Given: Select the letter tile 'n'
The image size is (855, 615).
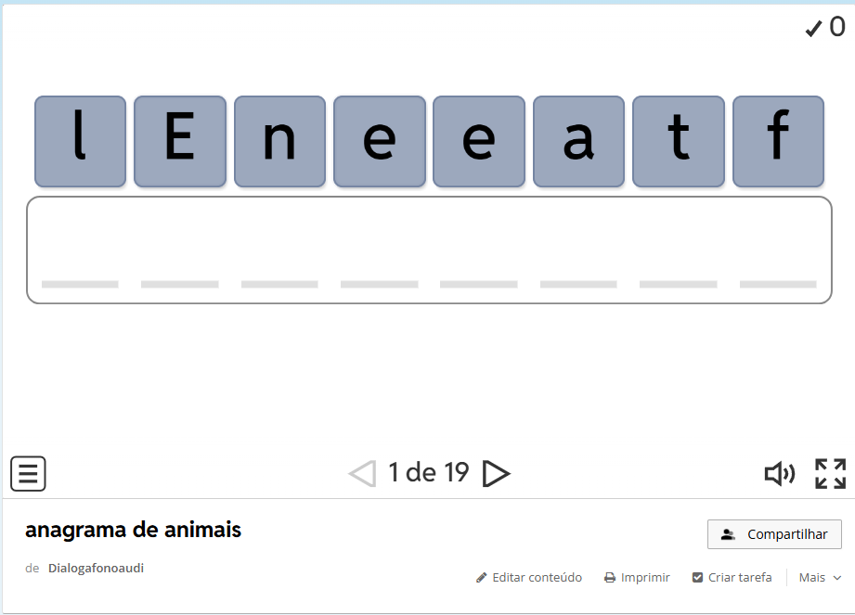Looking at the screenshot, I should [279, 141].
